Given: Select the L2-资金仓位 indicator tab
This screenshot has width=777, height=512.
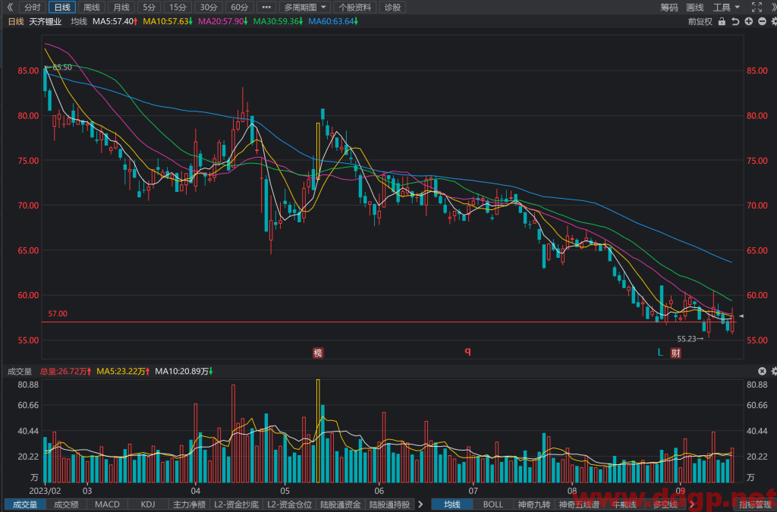Looking at the screenshot, I should click(289, 504).
